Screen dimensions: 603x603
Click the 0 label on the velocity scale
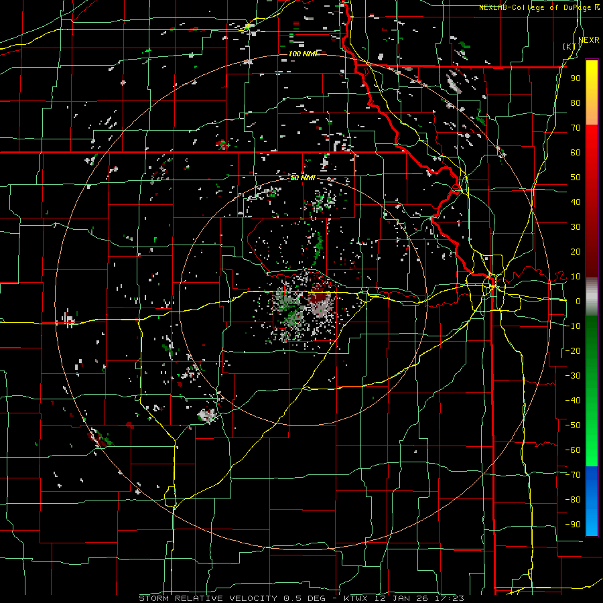click(578, 301)
